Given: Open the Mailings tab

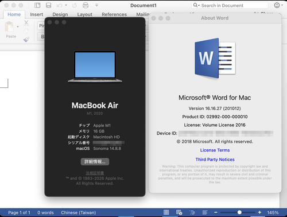Looking at the screenshot, I should tap(142, 14).
